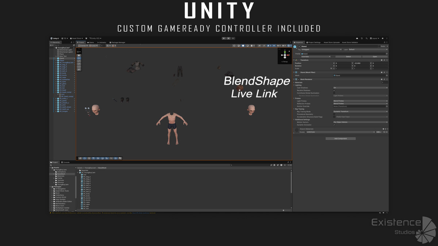Click the prefab Select button
This screenshot has height=246, width=438.
click(x=348, y=56)
